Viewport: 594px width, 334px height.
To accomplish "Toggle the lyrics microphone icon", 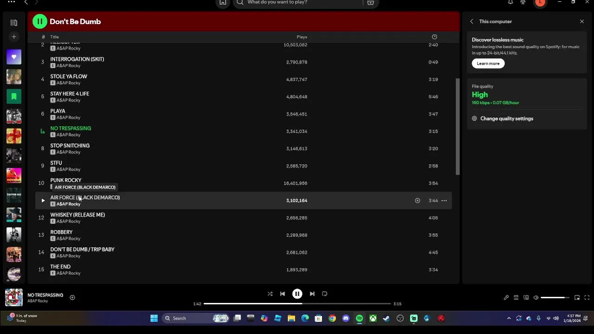I will pyautogui.click(x=506, y=297).
